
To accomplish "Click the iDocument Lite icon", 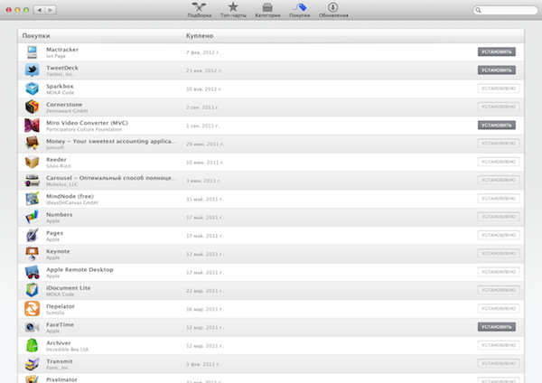I will click(x=33, y=290).
